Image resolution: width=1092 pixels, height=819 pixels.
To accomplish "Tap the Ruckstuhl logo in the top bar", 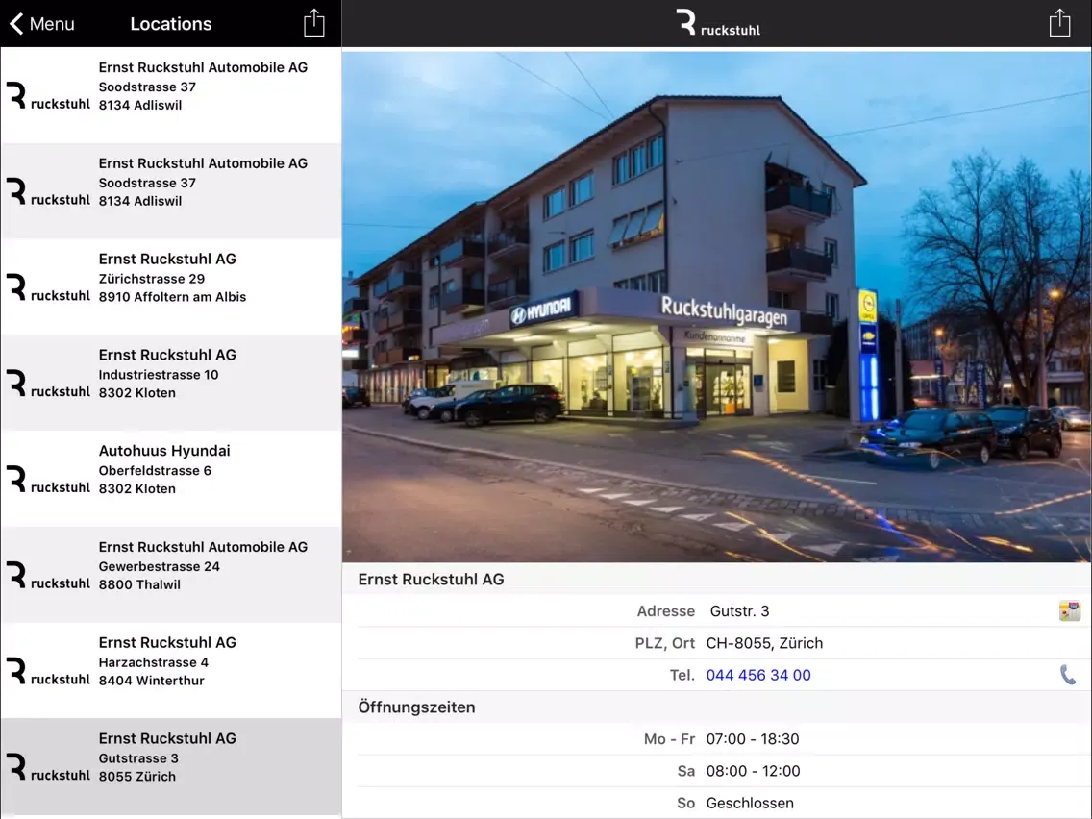I will (x=717, y=23).
